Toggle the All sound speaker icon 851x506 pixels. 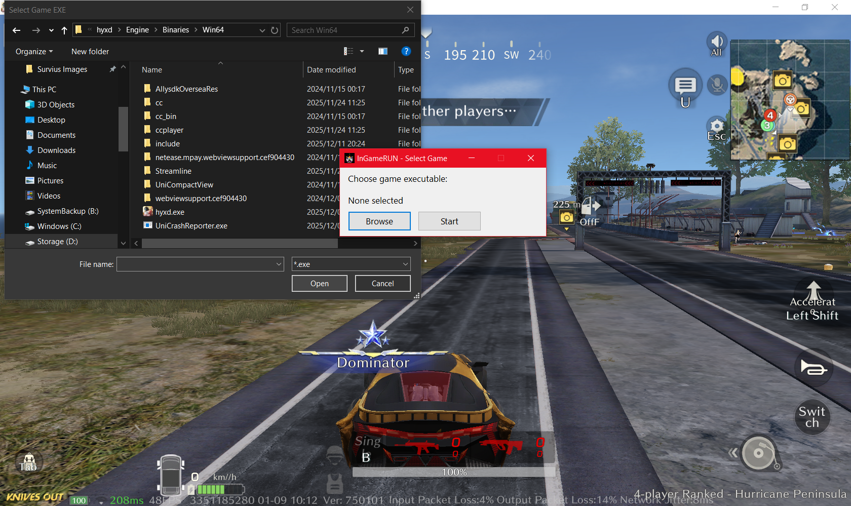(x=717, y=43)
